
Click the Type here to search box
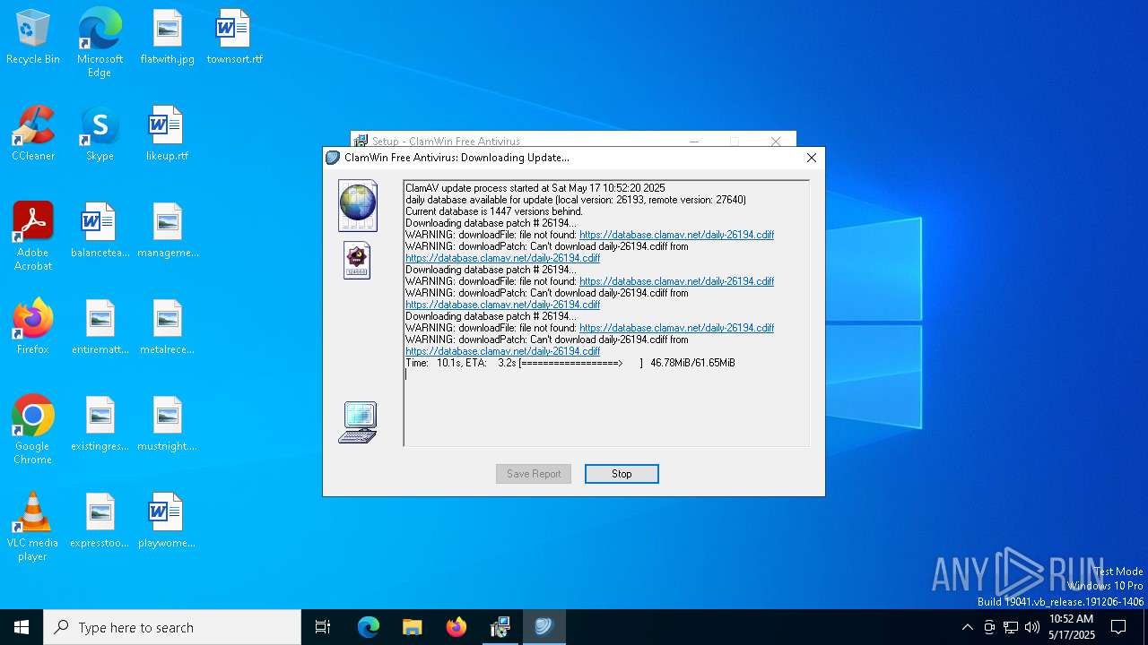tap(172, 627)
